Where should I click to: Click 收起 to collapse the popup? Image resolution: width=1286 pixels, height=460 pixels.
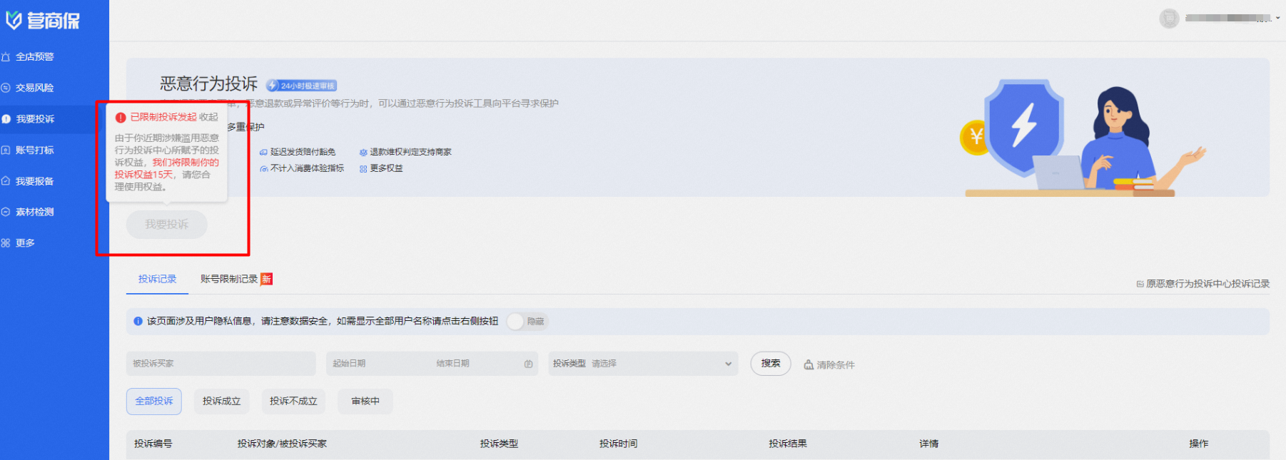208,118
